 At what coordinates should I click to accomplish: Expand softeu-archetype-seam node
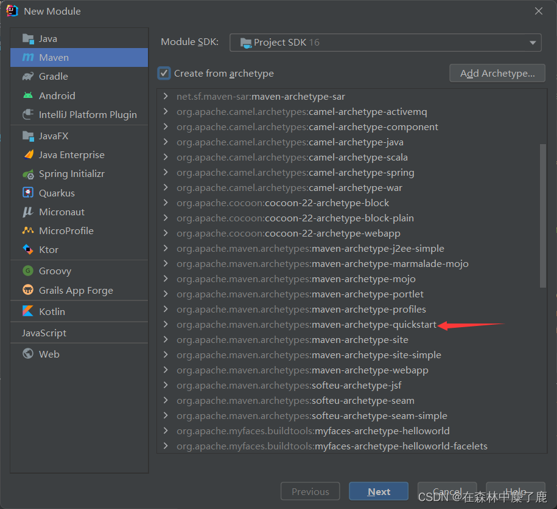(x=166, y=400)
